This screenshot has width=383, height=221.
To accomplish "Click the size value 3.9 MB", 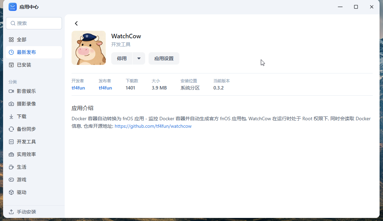I will pos(159,88).
